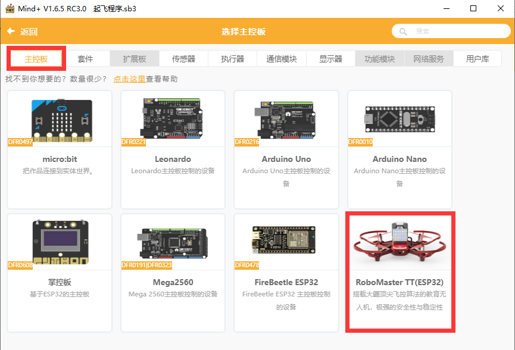Open the 主控板 tab
The image size is (515, 350).
point(36,59)
